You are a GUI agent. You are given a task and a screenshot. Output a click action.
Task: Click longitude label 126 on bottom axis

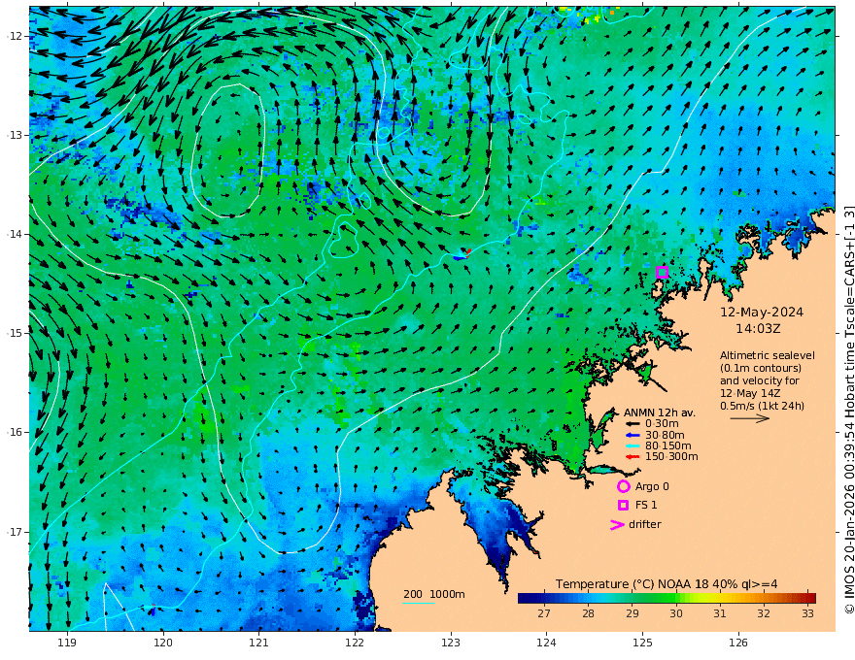pos(738,643)
